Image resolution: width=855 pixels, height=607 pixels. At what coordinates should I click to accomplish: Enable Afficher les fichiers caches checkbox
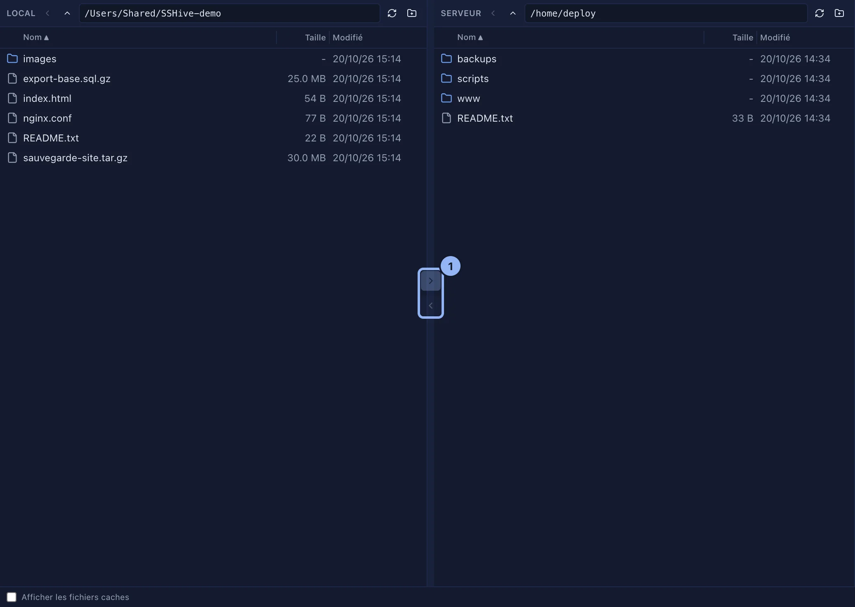click(12, 597)
